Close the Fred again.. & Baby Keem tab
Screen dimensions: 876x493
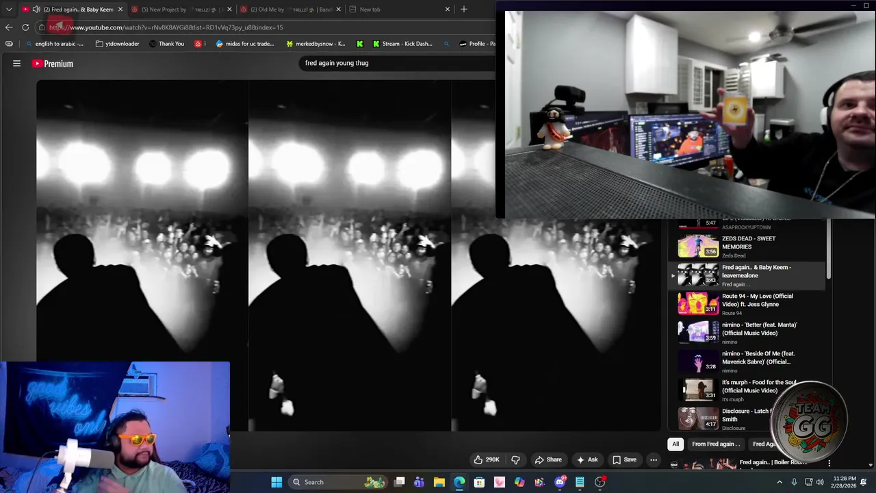tap(120, 10)
